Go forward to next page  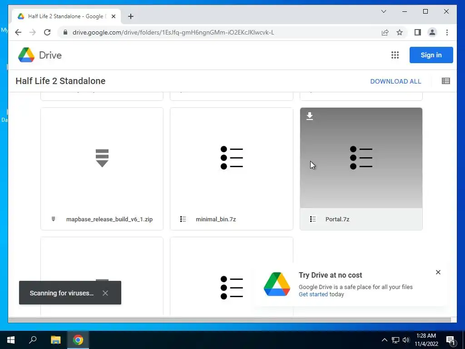[x=33, y=32]
